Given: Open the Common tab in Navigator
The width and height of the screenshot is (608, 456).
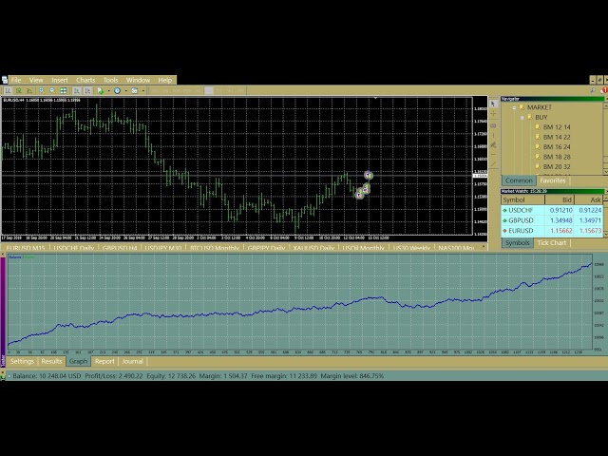Looking at the screenshot, I should pyautogui.click(x=519, y=180).
